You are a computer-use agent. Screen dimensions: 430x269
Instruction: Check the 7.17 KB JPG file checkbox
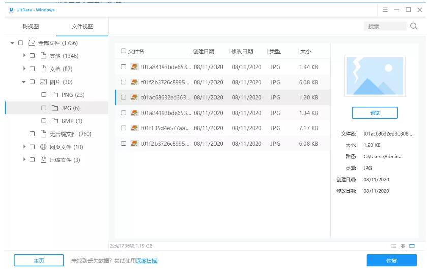tap(124, 128)
